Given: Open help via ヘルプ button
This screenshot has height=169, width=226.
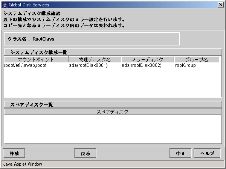Looking at the screenshot, I should (207, 153).
